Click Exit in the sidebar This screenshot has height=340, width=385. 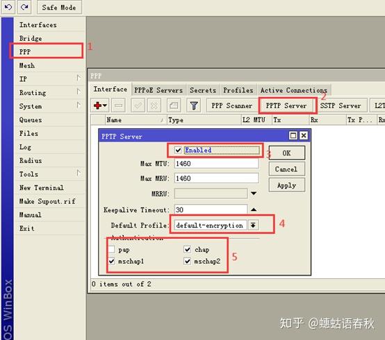tap(50, 228)
